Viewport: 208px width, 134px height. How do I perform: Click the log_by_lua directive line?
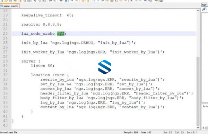[x=93, y=102]
